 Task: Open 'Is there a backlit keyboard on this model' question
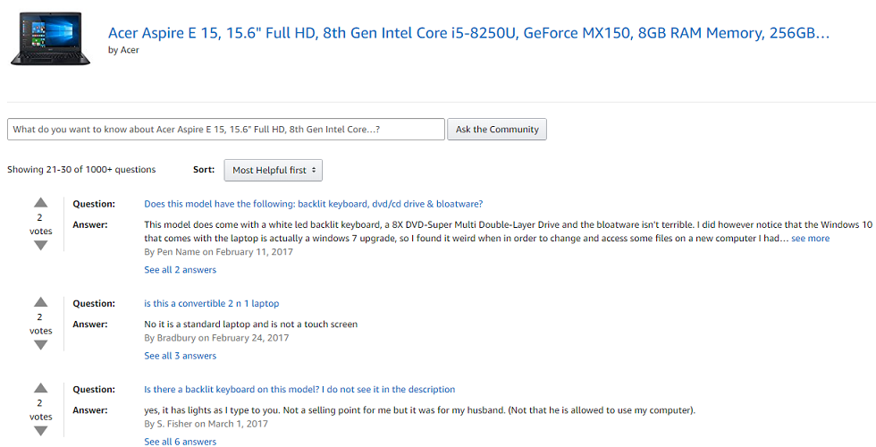tap(299, 390)
